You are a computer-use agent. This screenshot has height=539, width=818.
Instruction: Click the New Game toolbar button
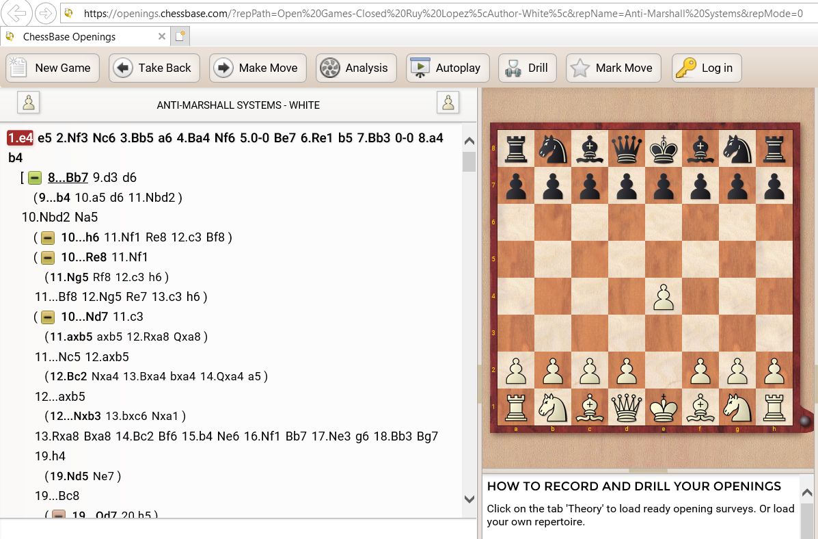[x=53, y=68]
